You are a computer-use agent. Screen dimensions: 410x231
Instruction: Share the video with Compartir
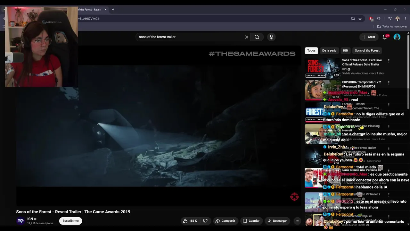pos(225,221)
